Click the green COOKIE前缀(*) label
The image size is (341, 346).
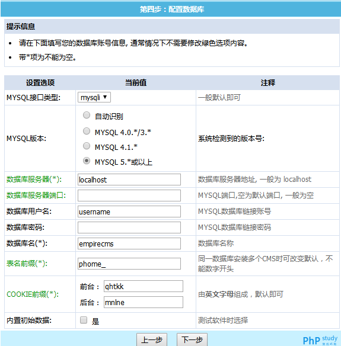33,294
